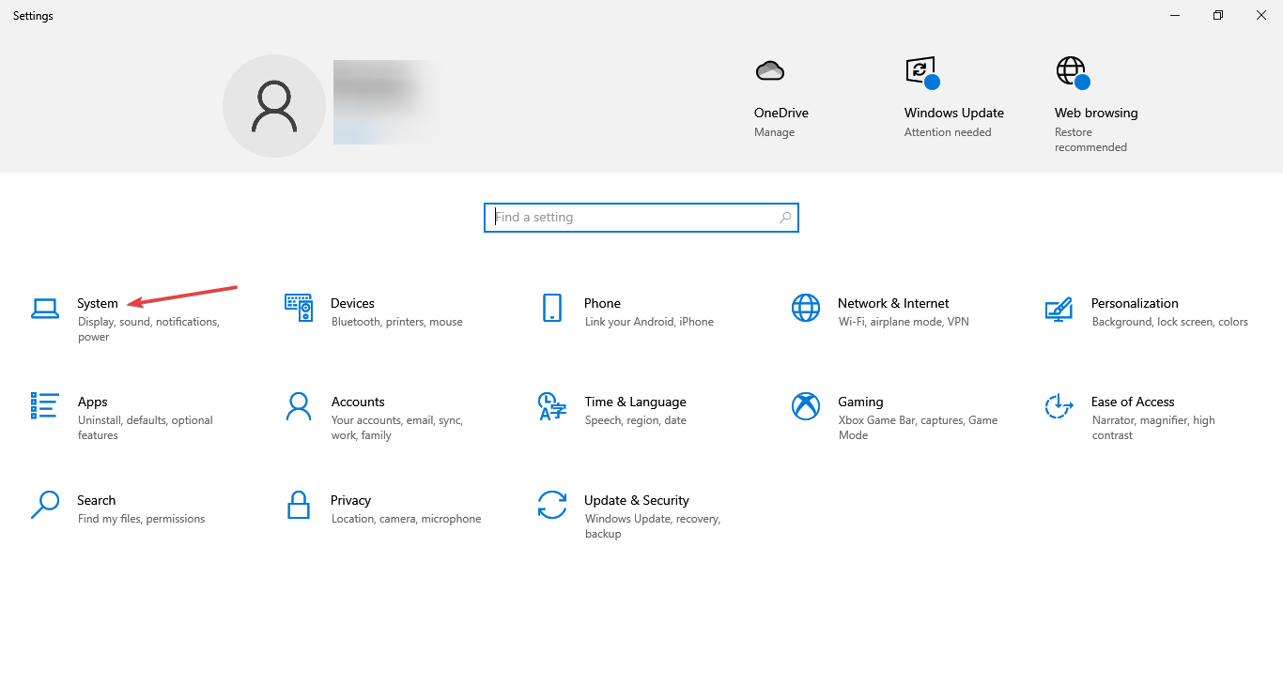Open the Gaming Xbox icon
Screen dimensions: 1283x683
tap(805, 406)
